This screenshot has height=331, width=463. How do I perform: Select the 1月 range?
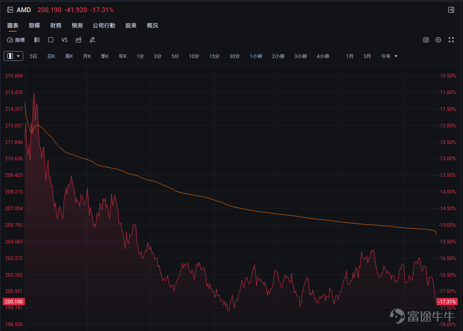(x=350, y=56)
